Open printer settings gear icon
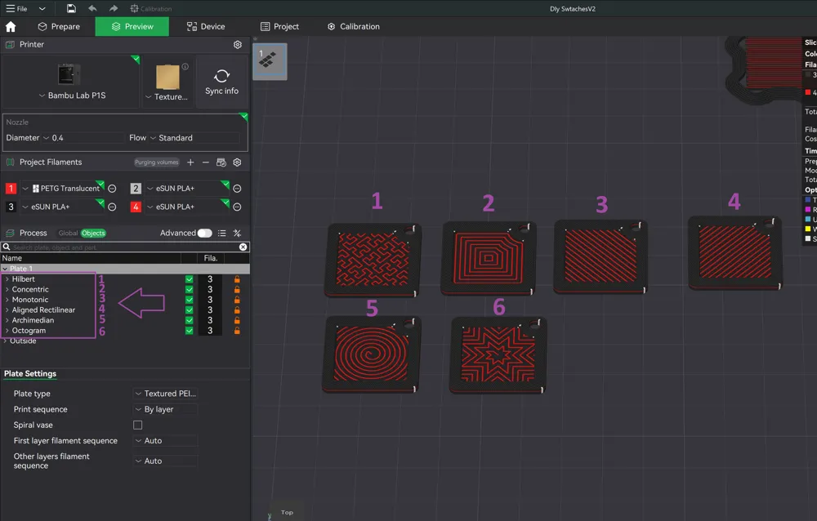Image resolution: width=817 pixels, height=521 pixels. coord(238,45)
